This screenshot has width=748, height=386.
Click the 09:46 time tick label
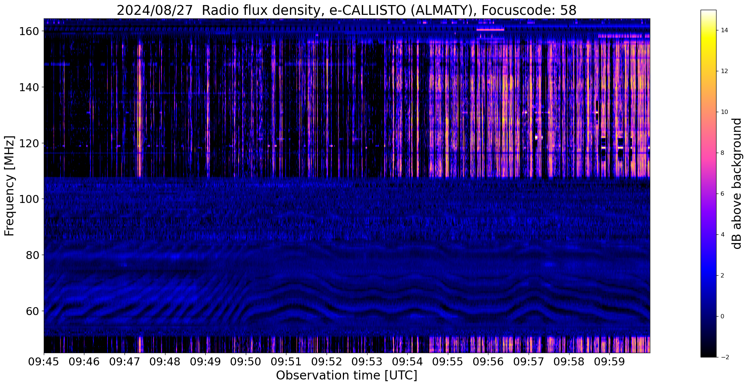point(84,362)
